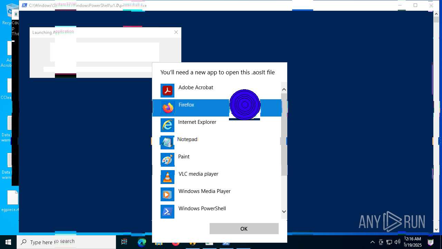Click the app list scrollbar thumb

pos(284,134)
